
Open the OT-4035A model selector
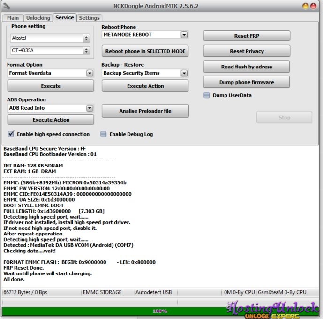[50, 50]
